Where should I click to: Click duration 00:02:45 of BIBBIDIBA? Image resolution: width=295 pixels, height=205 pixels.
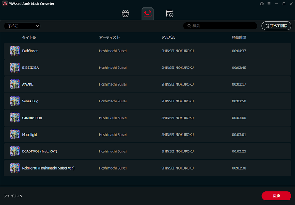click(x=239, y=68)
